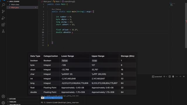Click the 'char' data type cell
Screen dimensions: 187x105
[32, 74]
